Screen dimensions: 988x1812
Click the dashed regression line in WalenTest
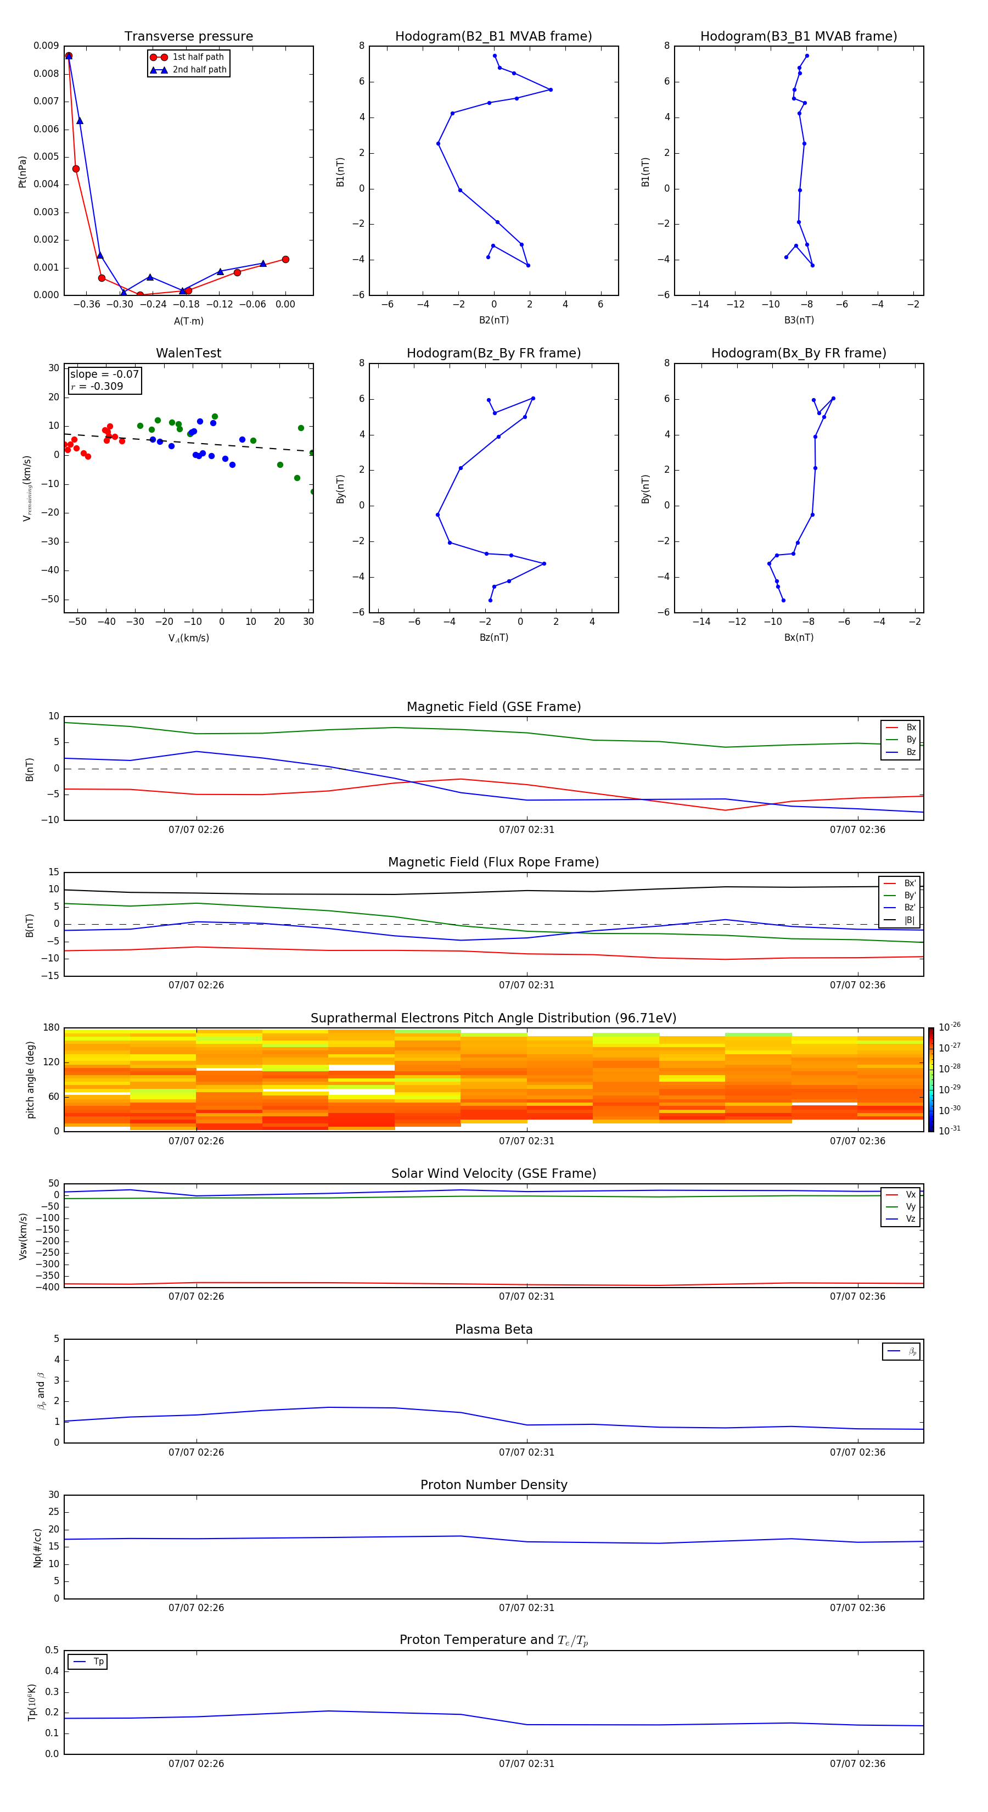(188, 443)
